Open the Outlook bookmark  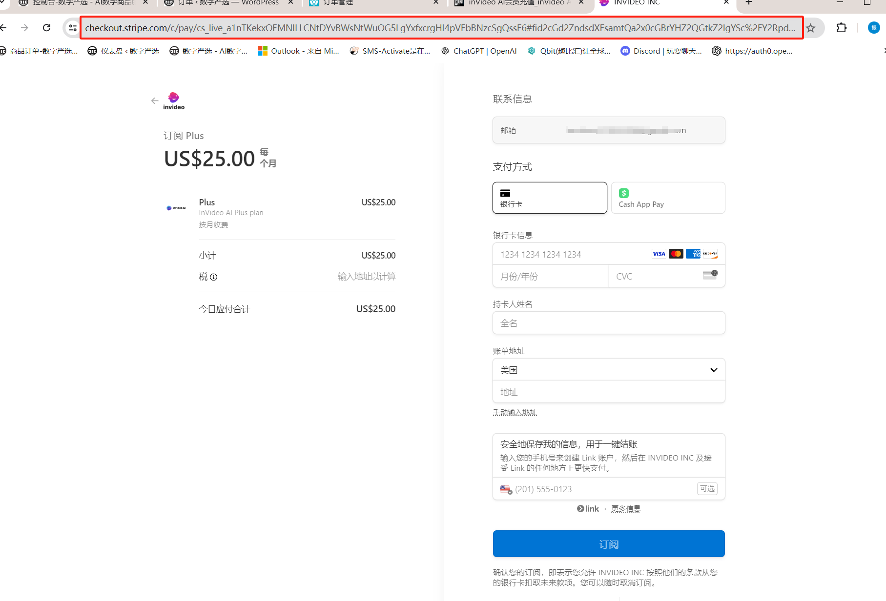tap(298, 51)
